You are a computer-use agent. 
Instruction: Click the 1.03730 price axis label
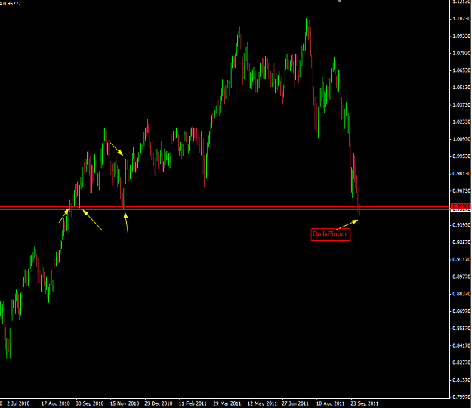[x=461, y=104]
